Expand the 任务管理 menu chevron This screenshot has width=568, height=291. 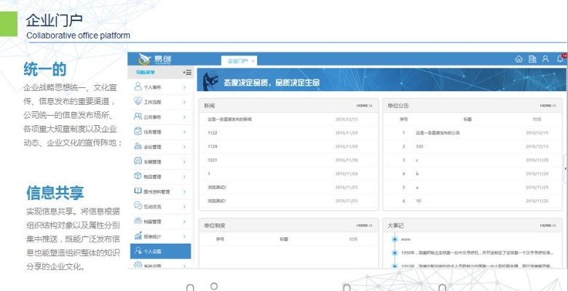(184, 132)
